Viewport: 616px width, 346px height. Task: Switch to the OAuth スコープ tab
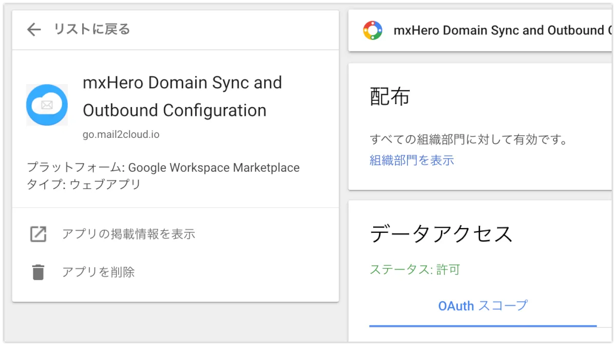[x=483, y=306]
